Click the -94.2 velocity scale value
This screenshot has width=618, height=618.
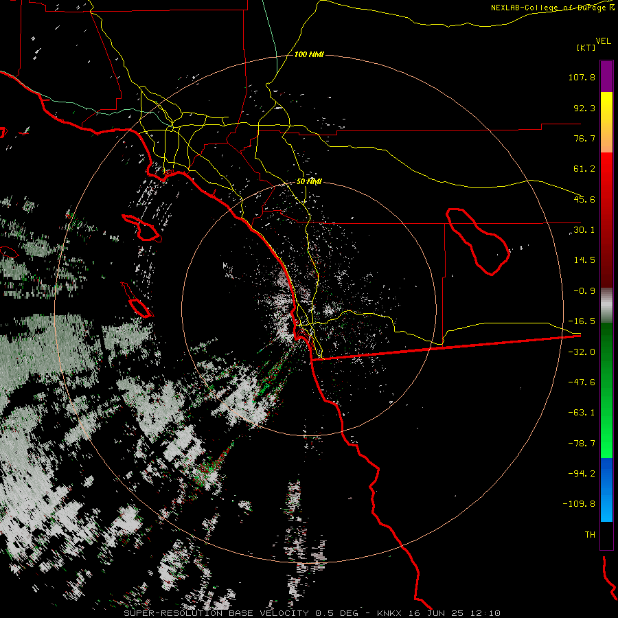pyautogui.click(x=582, y=473)
